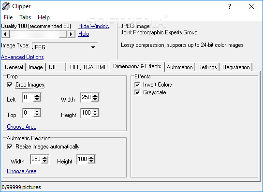The image size is (263, 192).
Task: Click the resize Height value field
Action: [82, 159]
